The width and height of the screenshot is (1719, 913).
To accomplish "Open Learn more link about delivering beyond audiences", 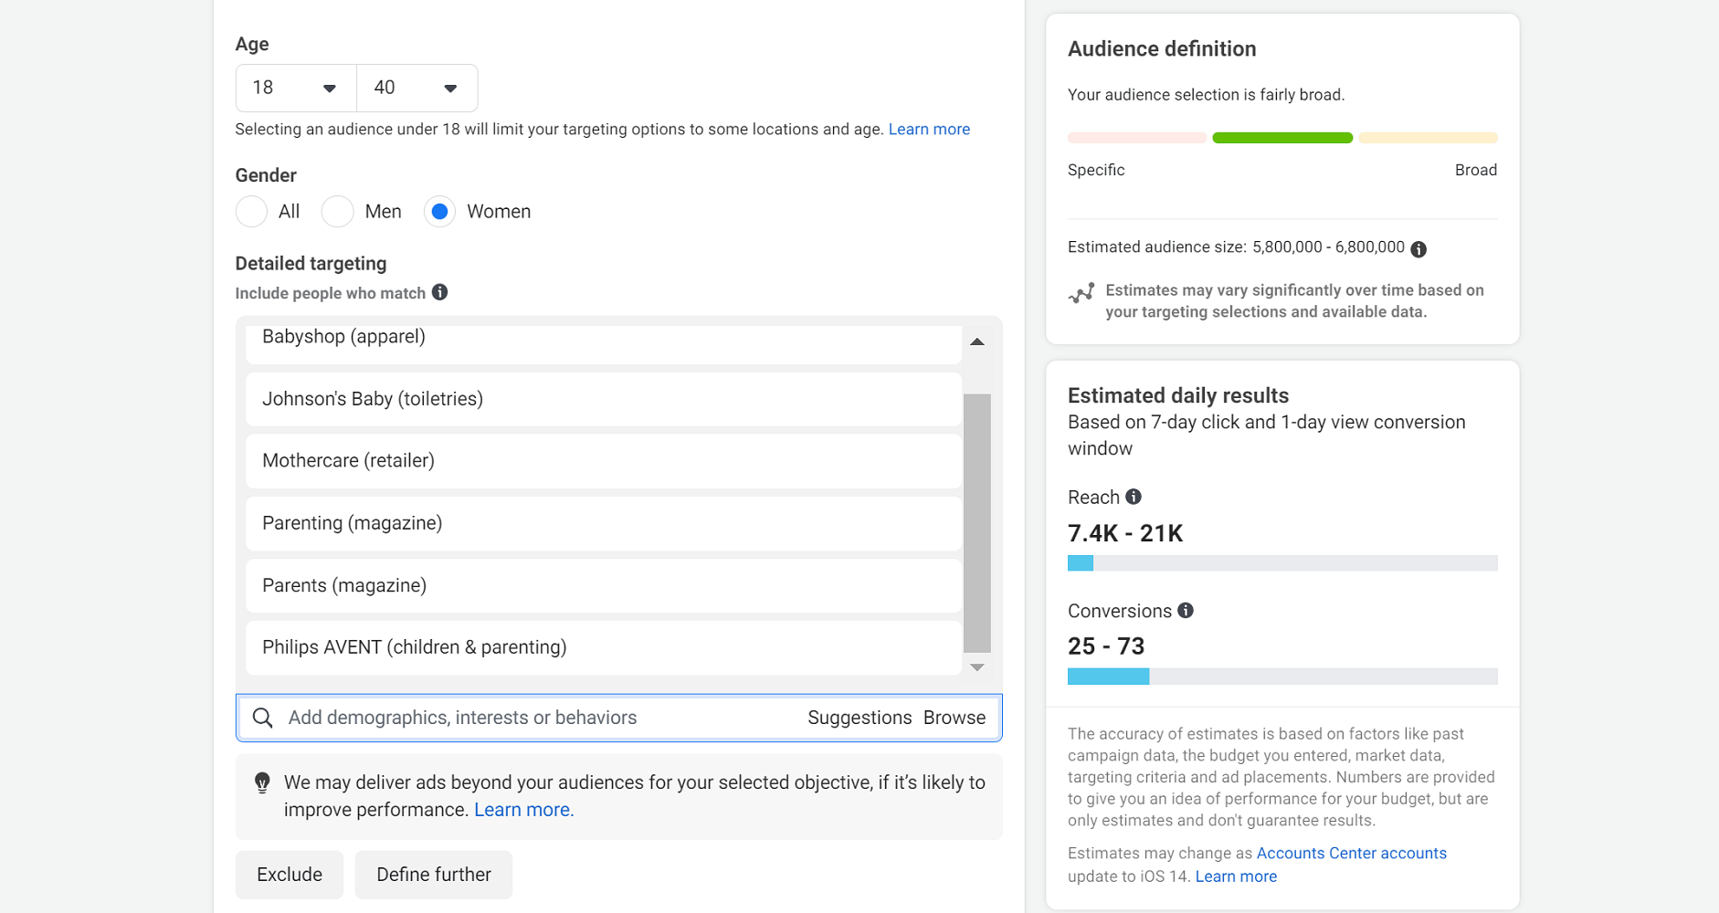I will coord(523,810).
